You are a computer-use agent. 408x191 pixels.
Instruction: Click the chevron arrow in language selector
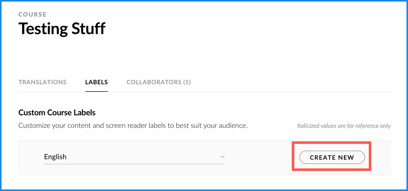[222, 157]
